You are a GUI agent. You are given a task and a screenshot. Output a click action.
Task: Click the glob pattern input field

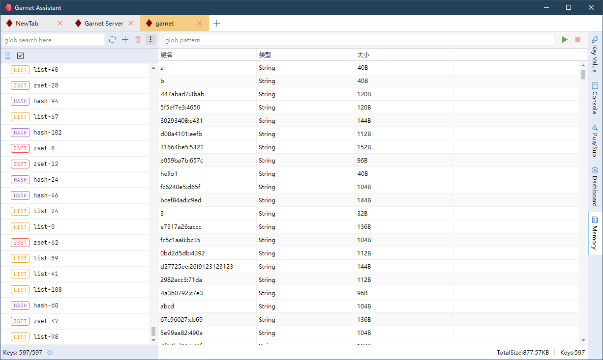tap(358, 40)
